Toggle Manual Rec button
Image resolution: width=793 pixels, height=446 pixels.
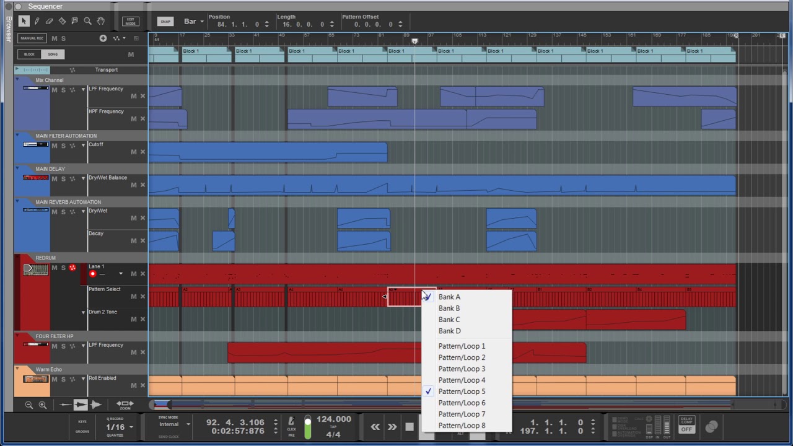(32, 38)
